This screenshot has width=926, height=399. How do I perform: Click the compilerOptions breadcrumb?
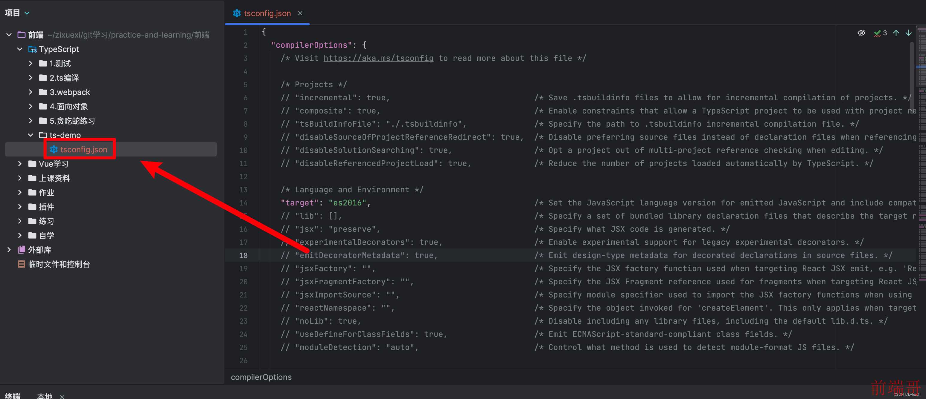pos(261,377)
